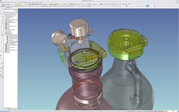
Task: Select the regulator knob in the 3D viewport
Action: click(79, 28)
